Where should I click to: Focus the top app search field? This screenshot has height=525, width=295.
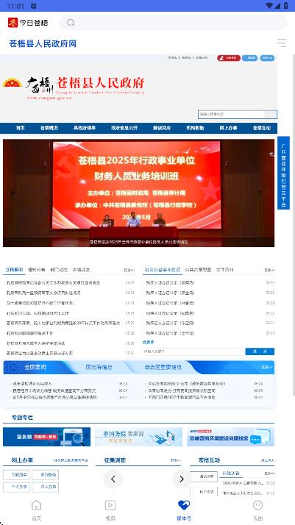(x=173, y=23)
